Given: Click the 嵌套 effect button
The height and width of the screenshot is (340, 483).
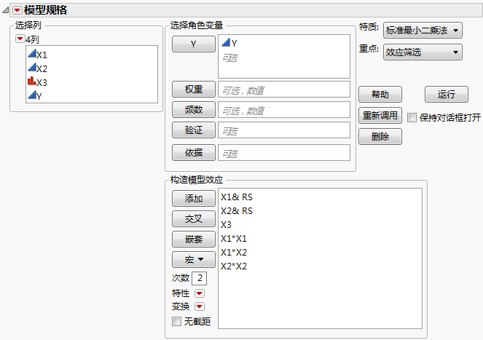Looking at the screenshot, I should (194, 239).
